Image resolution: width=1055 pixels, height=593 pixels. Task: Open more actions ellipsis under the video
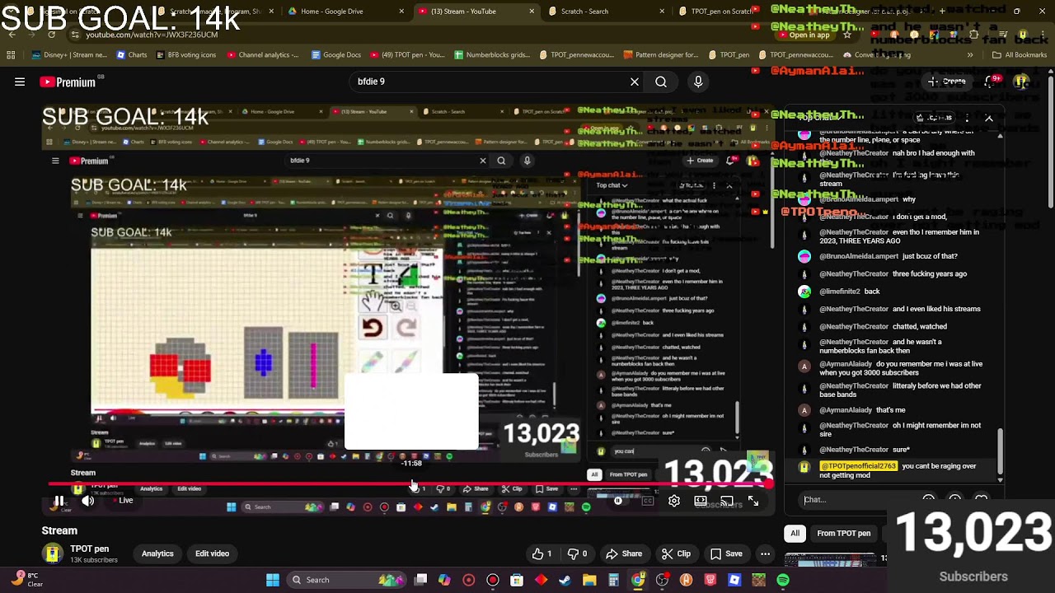tap(765, 553)
